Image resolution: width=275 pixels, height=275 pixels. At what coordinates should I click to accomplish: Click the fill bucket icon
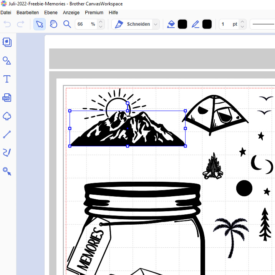tap(171, 24)
